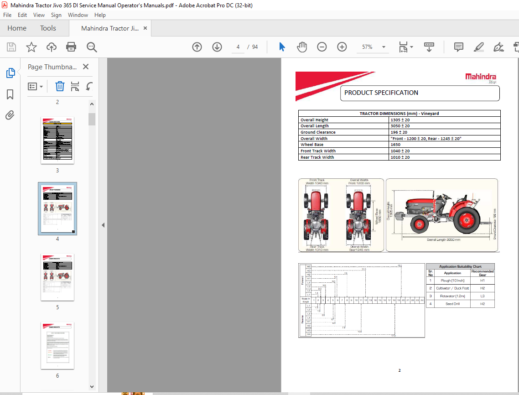This screenshot has width=519, height=395.
Task: Activate the selection arrow tool
Action: [282, 47]
